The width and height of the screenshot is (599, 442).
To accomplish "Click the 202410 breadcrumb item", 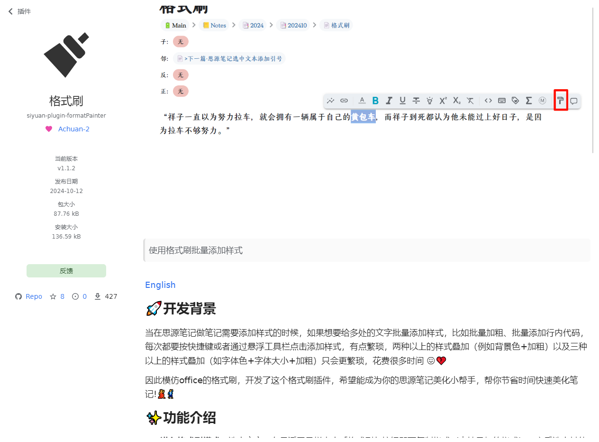I will [293, 26].
